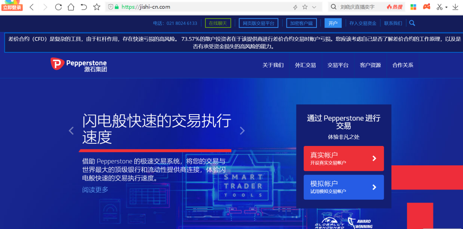Click the browser back arrow icon
463x229 pixels.
click(32, 7)
